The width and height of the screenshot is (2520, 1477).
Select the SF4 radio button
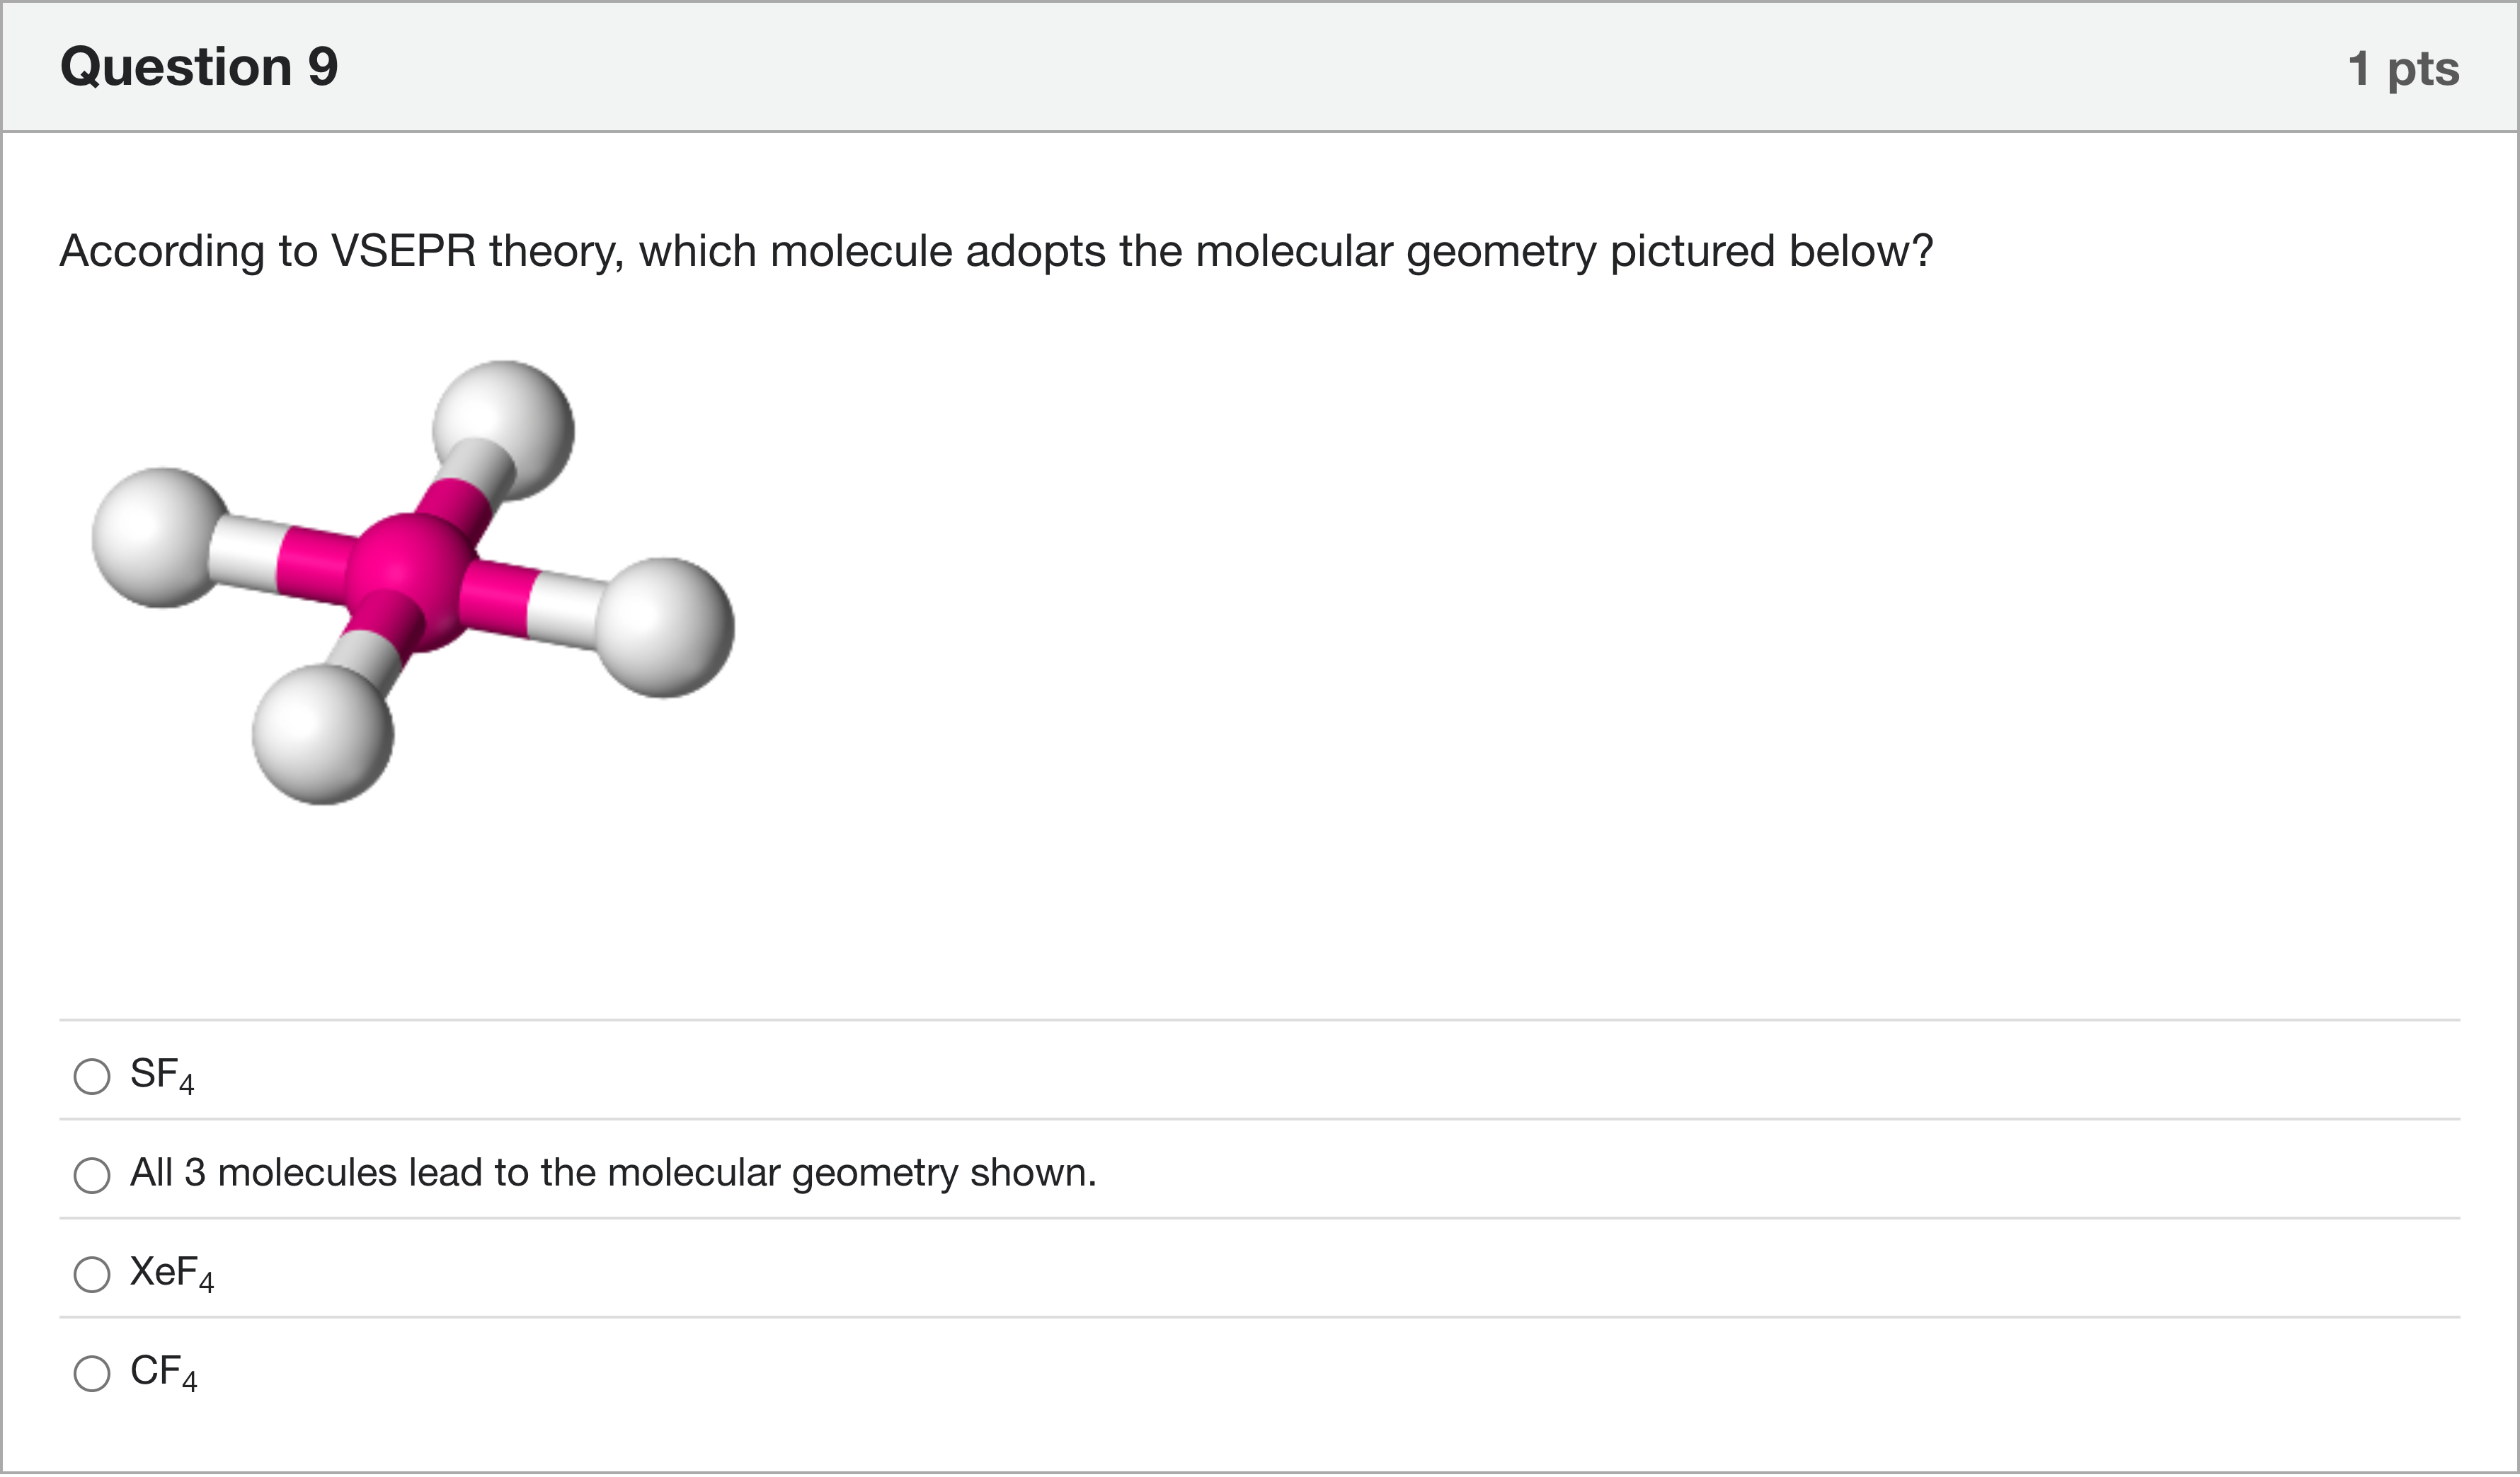[x=92, y=1077]
